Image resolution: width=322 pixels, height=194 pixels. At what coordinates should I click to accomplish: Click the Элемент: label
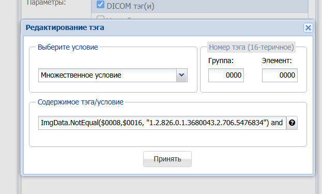(277, 61)
